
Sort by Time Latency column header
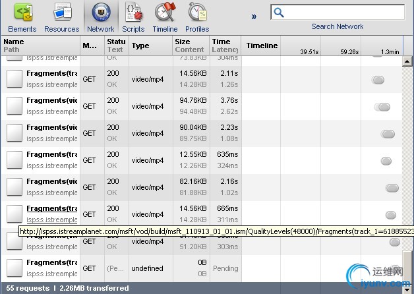[225, 45]
